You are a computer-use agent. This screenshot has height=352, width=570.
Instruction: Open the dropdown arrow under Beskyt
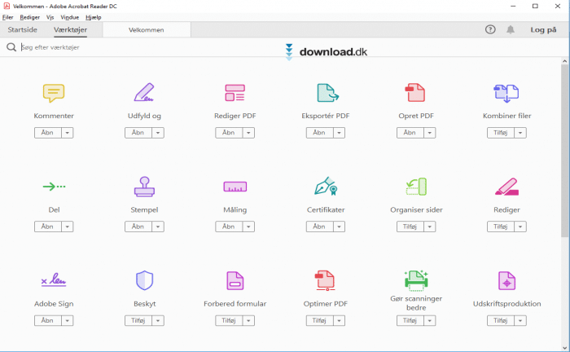pos(158,320)
